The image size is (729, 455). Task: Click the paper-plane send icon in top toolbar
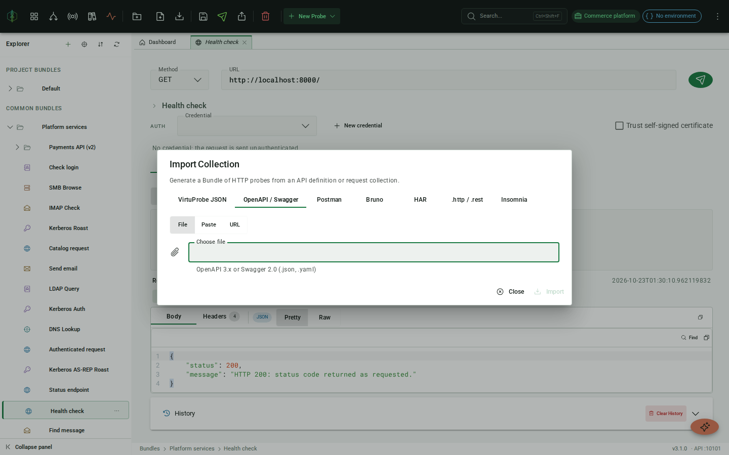pyautogui.click(x=222, y=16)
